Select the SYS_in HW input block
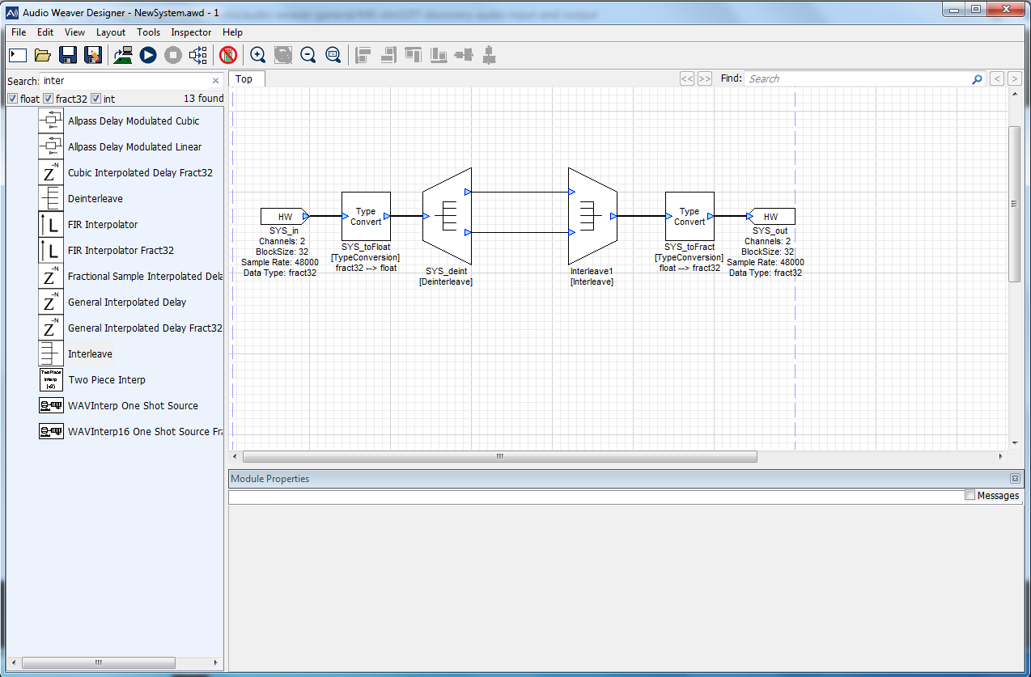 click(x=284, y=216)
